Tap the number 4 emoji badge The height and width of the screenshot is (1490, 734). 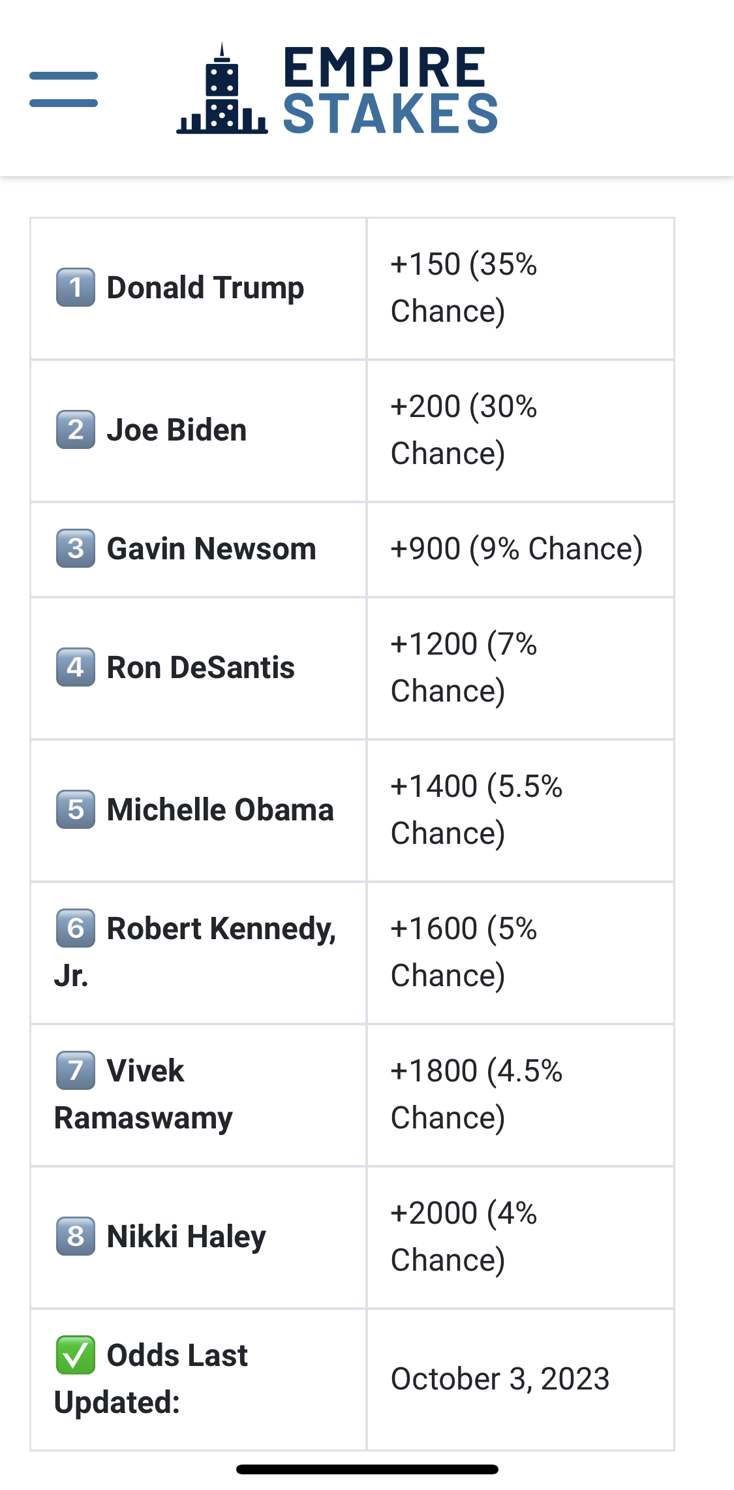76,667
